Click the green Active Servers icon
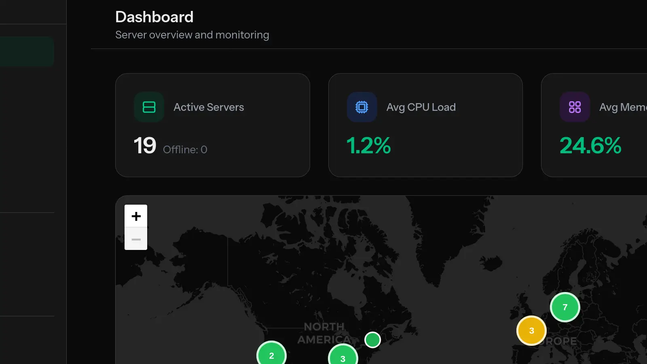The width and height of the screenshot is (647, 364). click(x=149, y=107)
